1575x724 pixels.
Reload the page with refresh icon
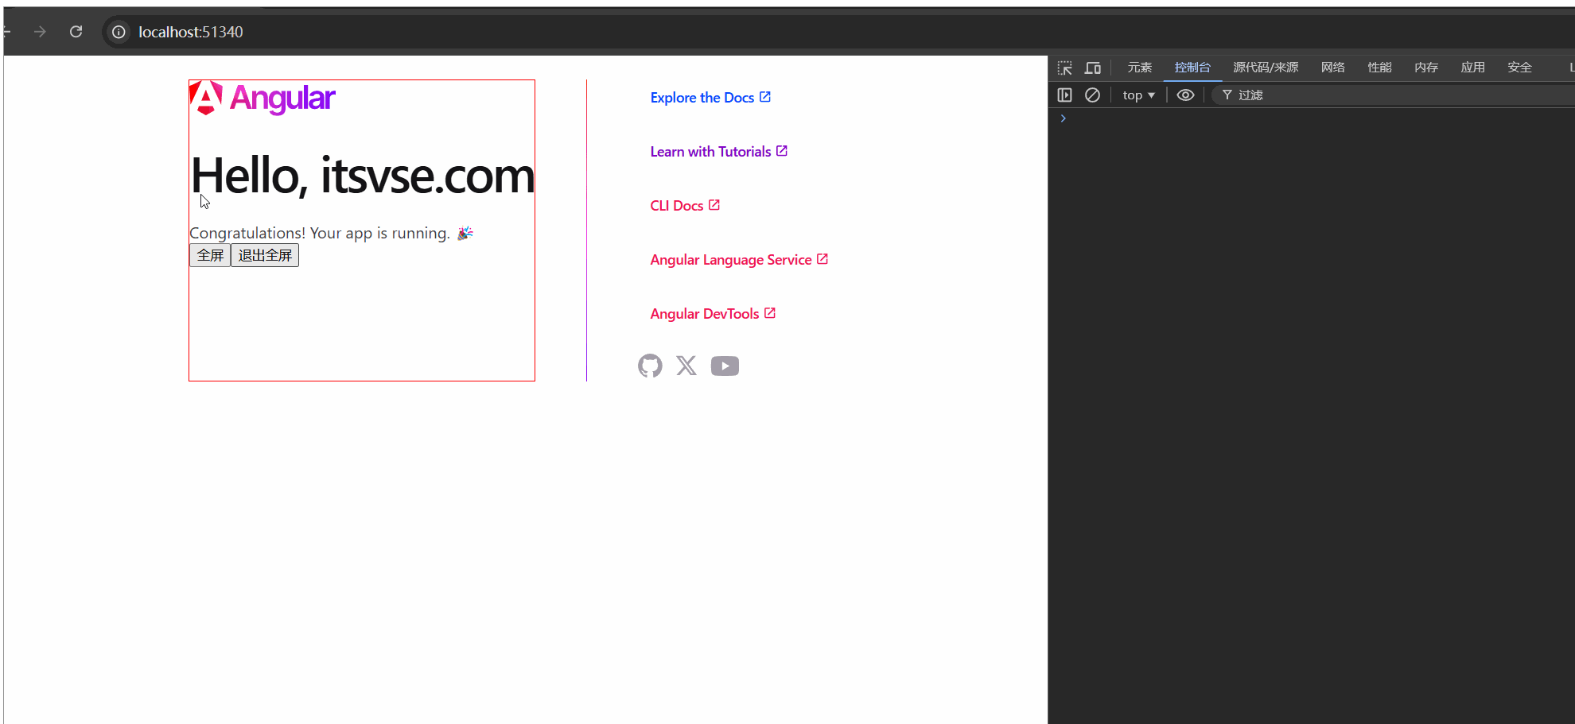click(76, 32)
